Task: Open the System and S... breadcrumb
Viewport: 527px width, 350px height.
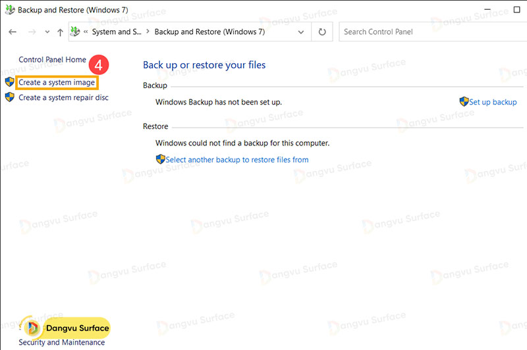Action: click(x=117, y=32)
